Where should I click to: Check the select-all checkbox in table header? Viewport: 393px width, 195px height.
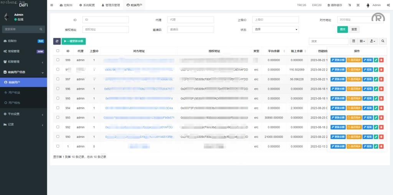click(58, 51)
